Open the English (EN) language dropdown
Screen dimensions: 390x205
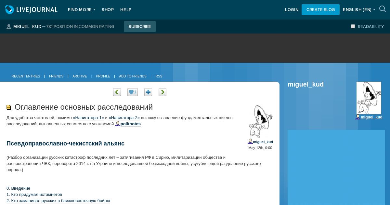coord(359,10)
